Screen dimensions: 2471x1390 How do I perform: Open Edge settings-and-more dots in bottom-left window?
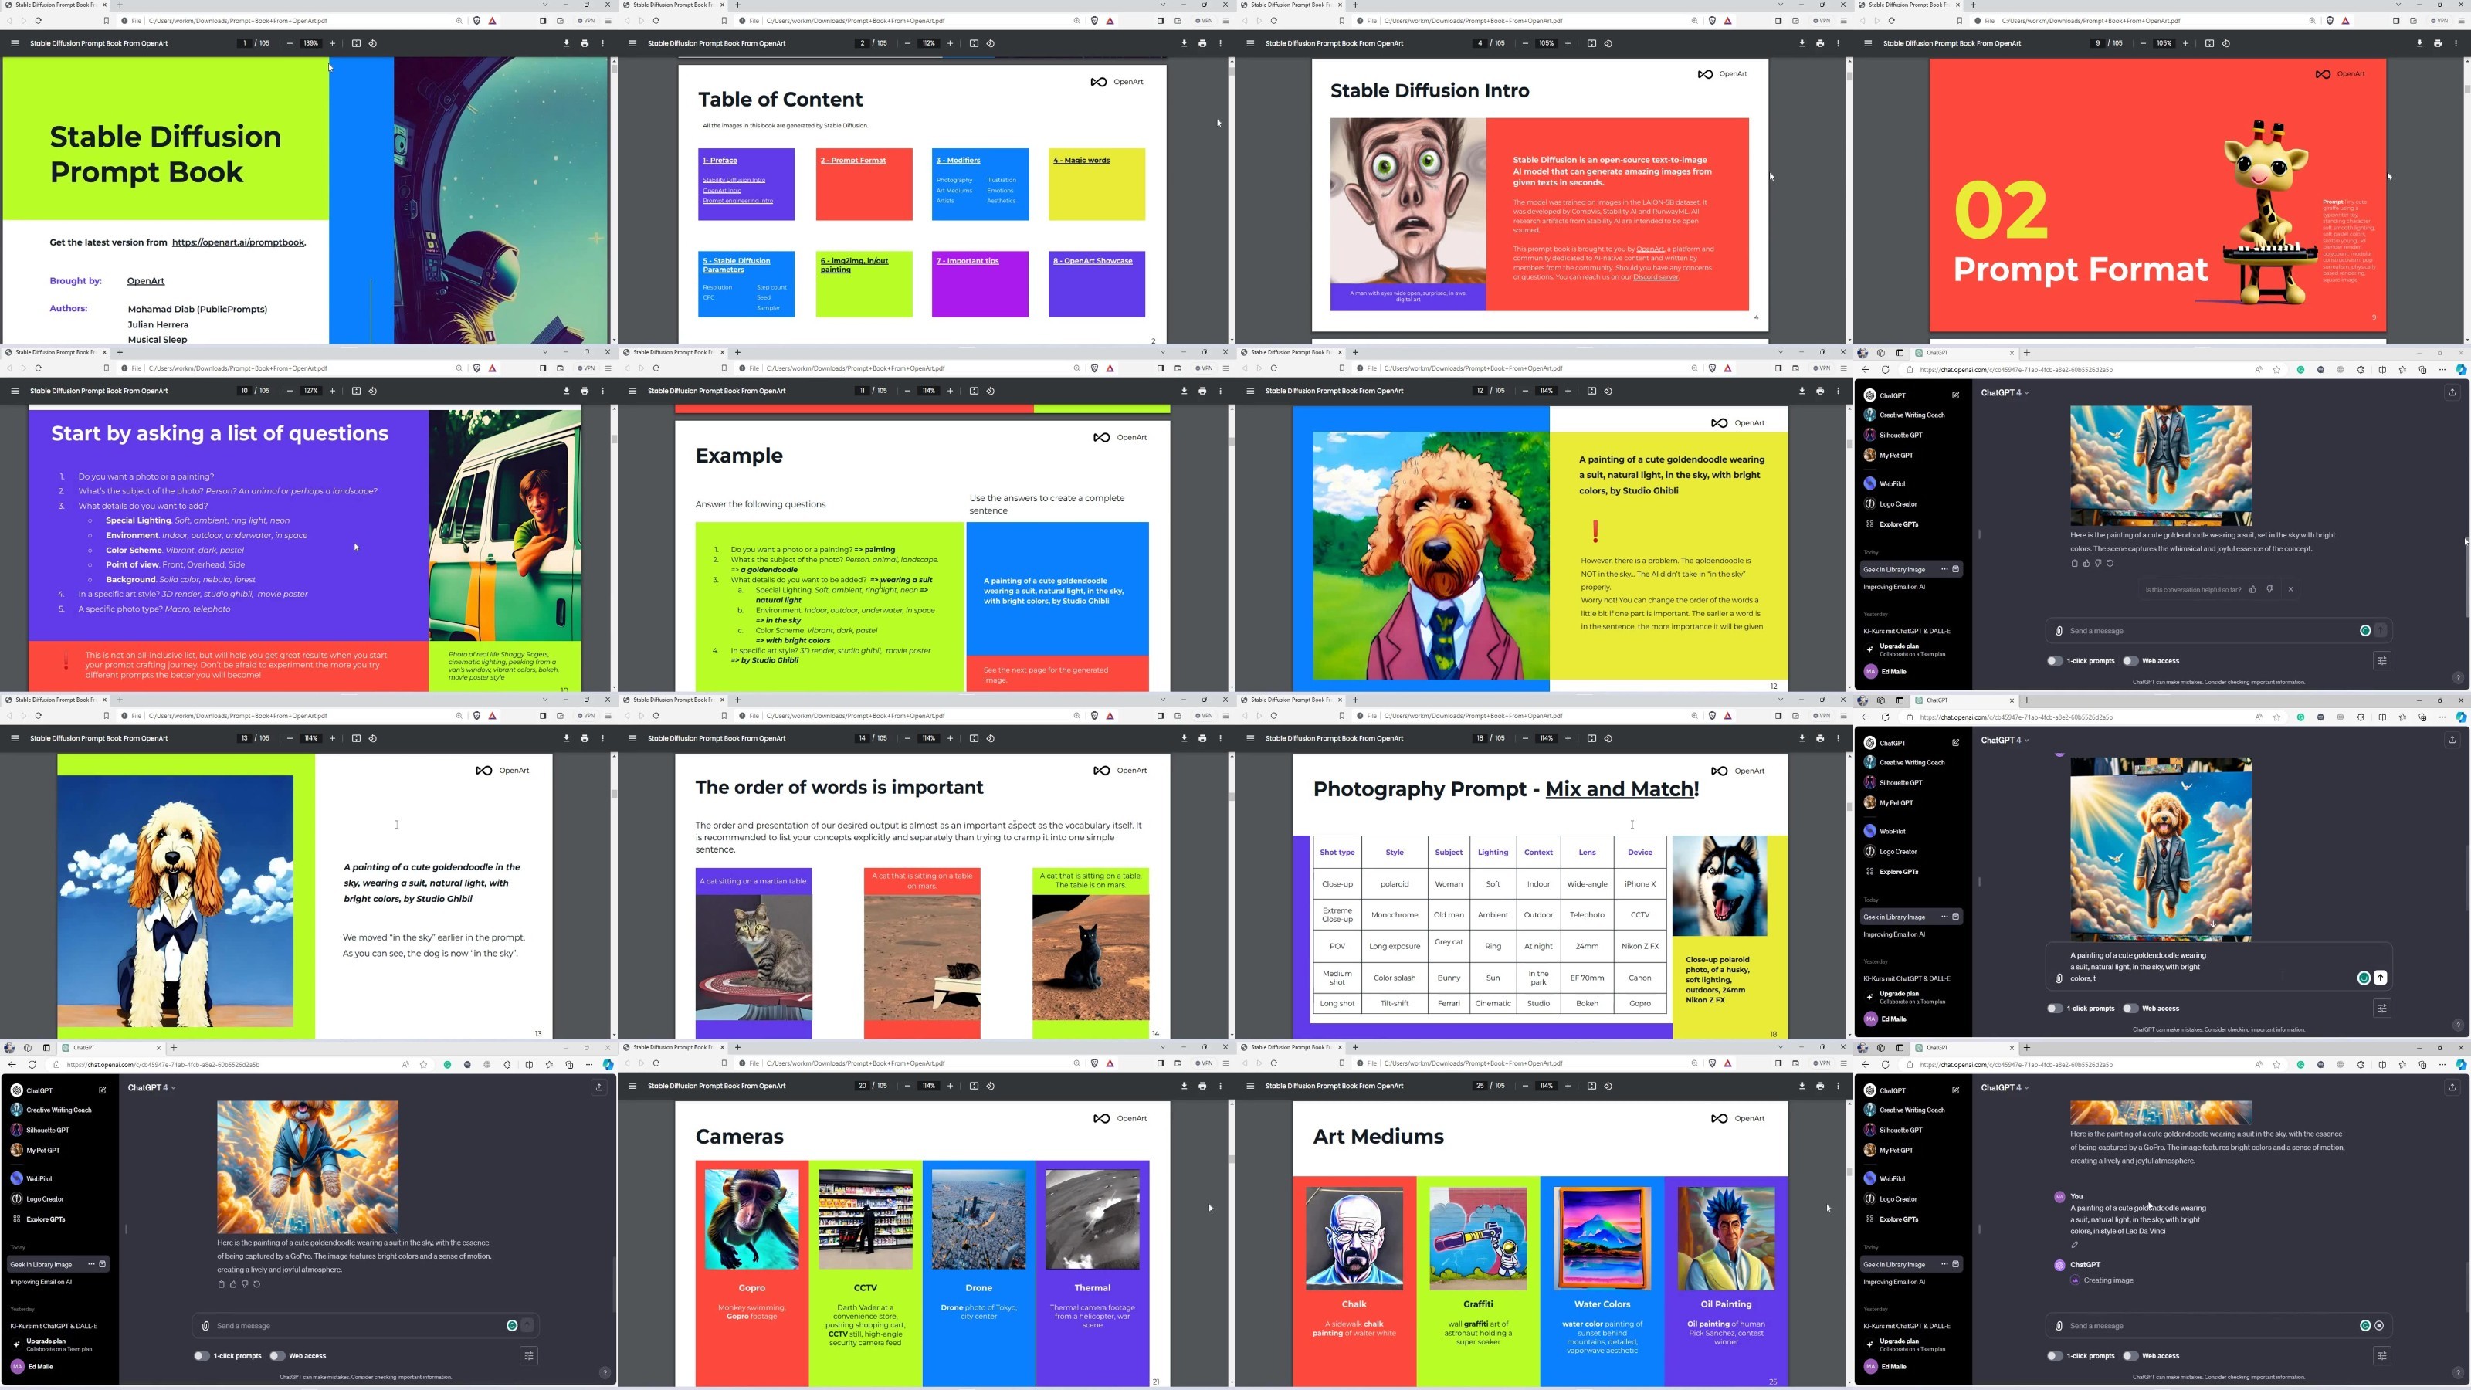(x=589, y=1065)
